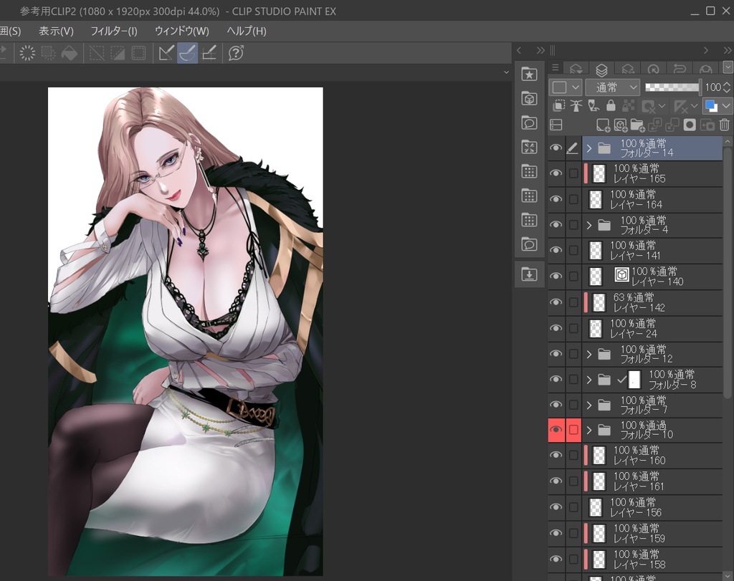Create a new layer folder
This screenshot has width=734, height=581.
[637, 124]
